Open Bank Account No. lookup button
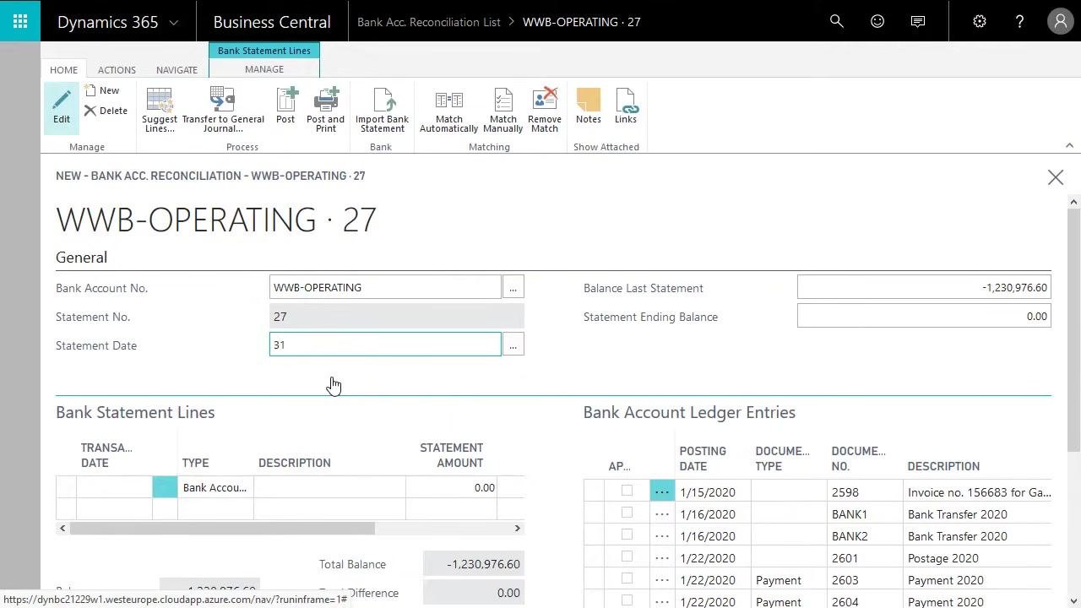Screen dimensions: 1081x608 513,288
